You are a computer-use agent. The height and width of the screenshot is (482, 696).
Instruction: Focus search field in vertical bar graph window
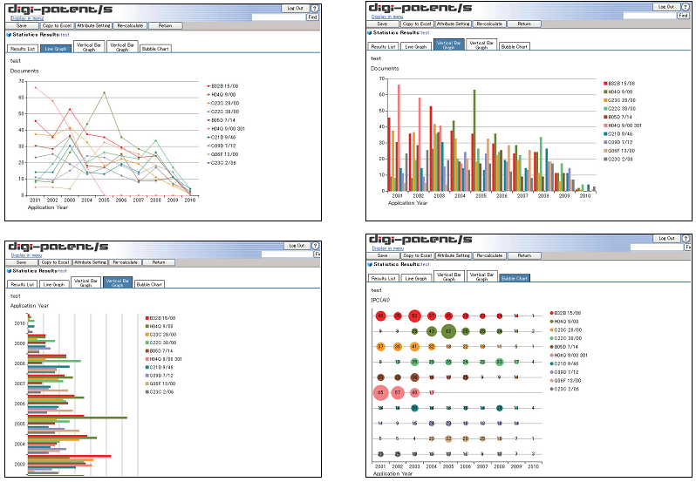tap(650, 16)
